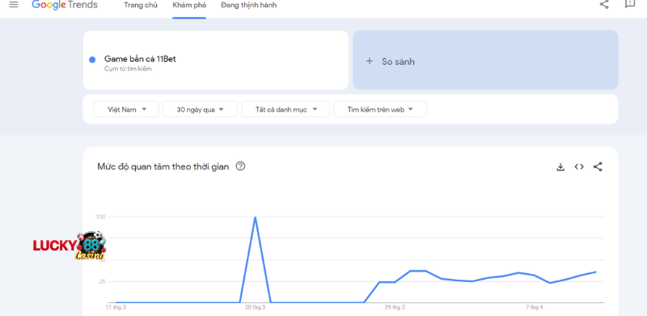Click the blue dot color marker
Image resolution: width=647 pixels, height=316 pixels.
pos(92,60)
